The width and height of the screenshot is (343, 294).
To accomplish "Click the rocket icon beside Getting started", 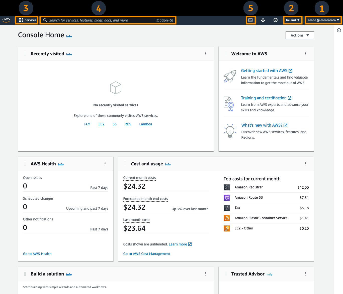I will pyautogui.click(x=230, y=76).
